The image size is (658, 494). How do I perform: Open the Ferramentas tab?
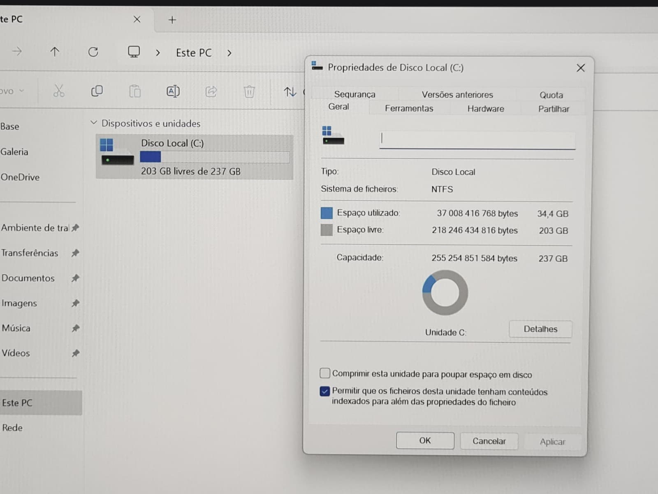(x=409, y=108)
